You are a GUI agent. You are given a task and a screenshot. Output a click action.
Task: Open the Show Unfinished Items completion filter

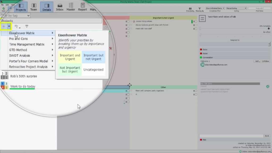pyautogui.click(x=215, y=8)
